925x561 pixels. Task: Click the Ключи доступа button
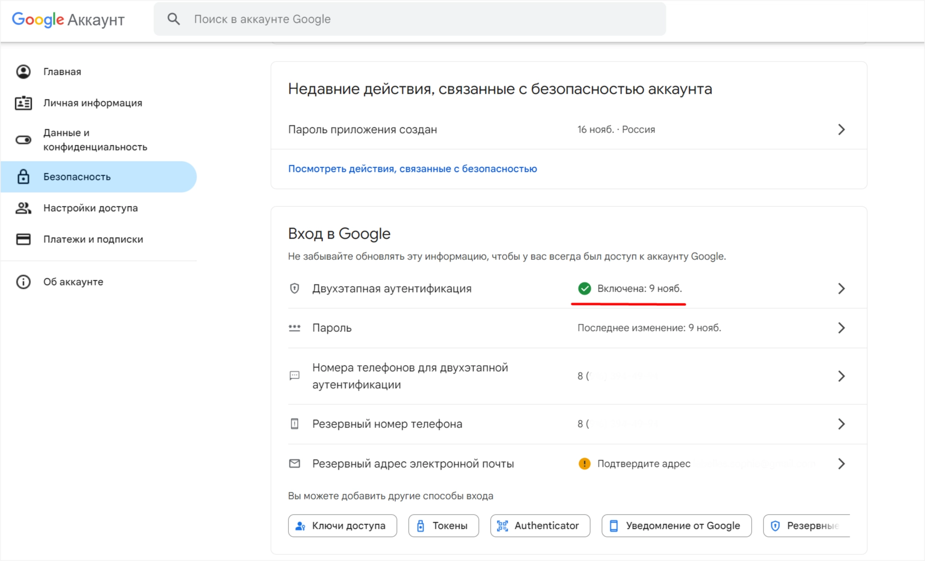[342, 525]
